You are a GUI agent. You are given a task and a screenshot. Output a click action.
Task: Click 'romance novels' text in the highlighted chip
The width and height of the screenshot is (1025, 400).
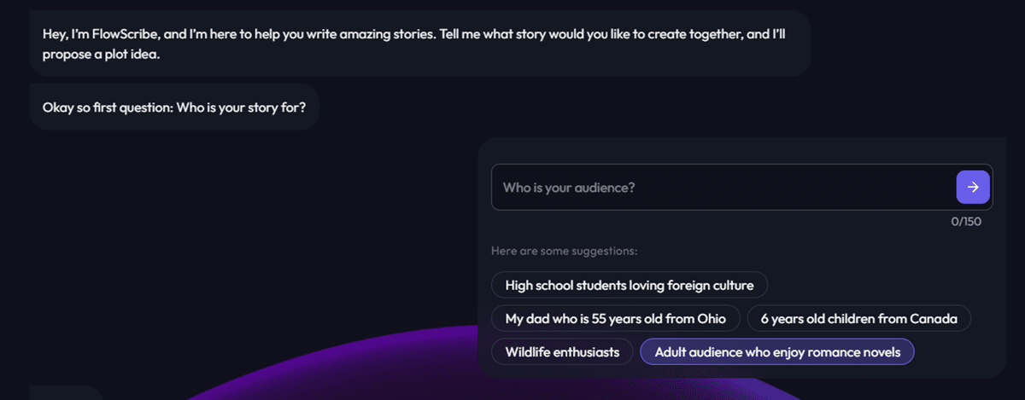tap(858, 351)
